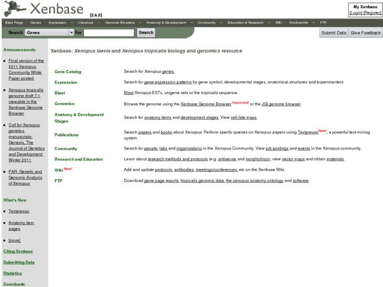Open the Login link
383x287 pixels.
pyautogui.click(x=356, y=13)
